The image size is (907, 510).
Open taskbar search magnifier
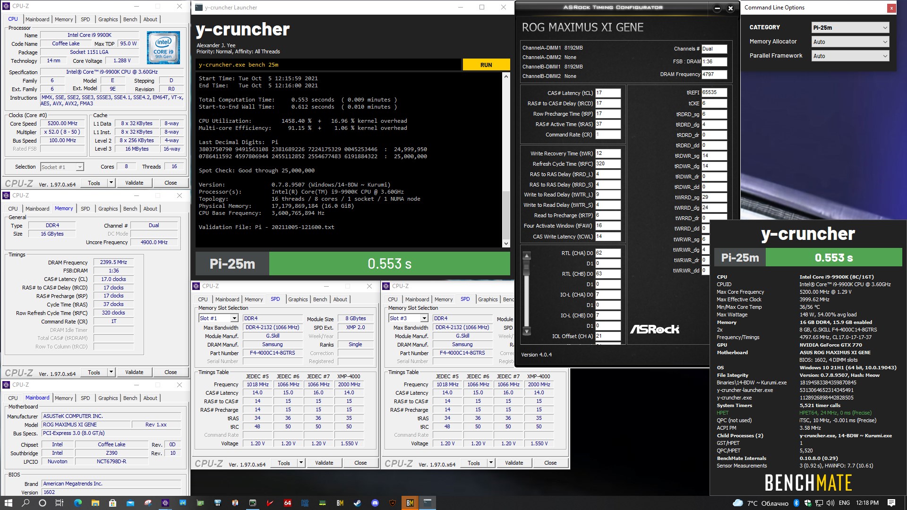tap(26, 503)
